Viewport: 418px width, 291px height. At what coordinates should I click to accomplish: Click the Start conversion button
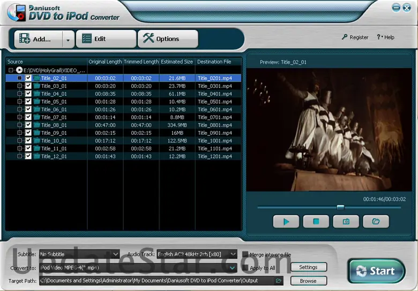click(376, 271)
